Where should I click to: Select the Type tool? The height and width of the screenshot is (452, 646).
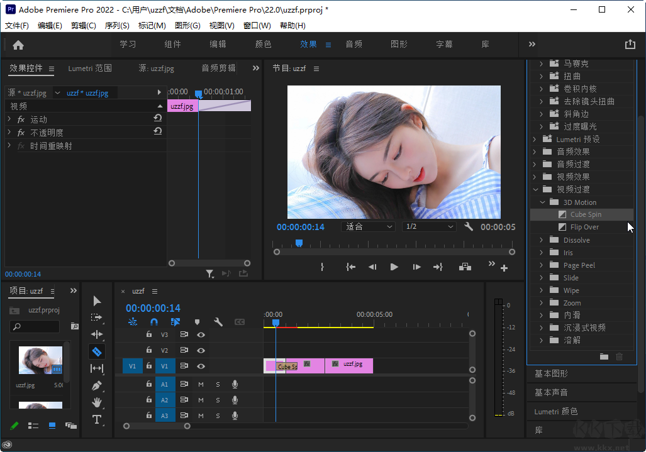97,419
